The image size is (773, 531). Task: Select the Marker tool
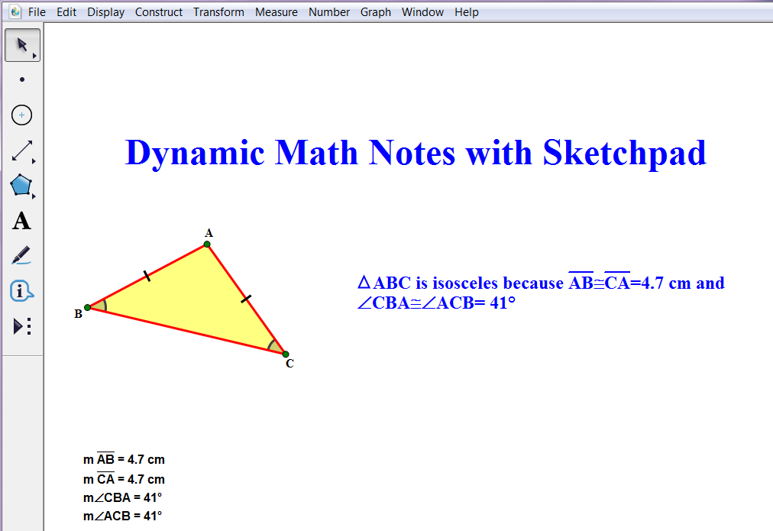point(21,256)
